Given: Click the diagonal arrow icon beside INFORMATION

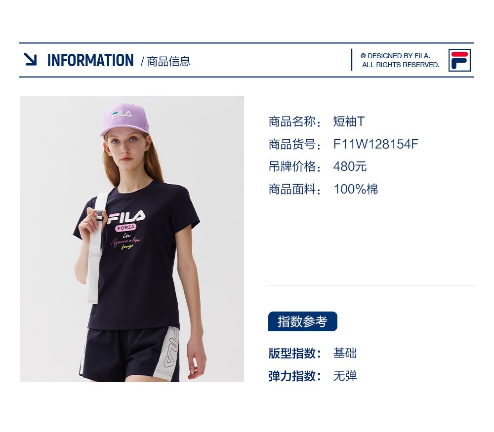Looking at the screenshot, I should coord(31,60).
